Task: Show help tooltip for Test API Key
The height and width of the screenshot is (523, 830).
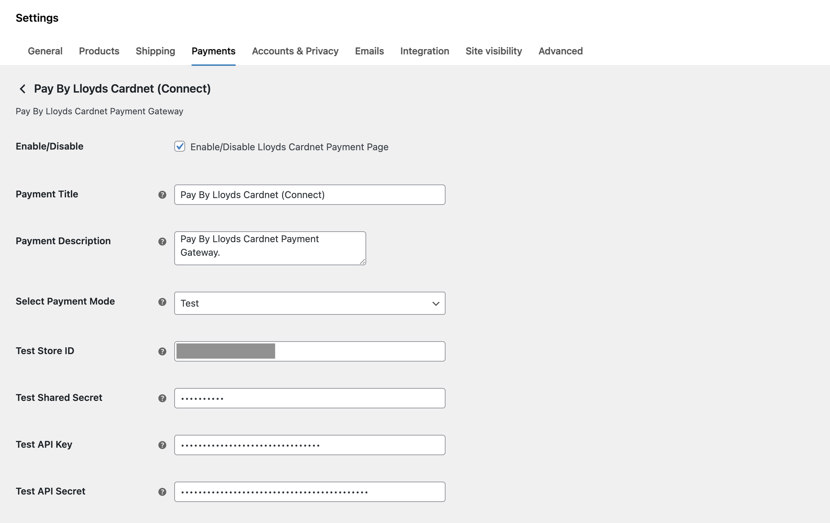Action: point(162,445)
